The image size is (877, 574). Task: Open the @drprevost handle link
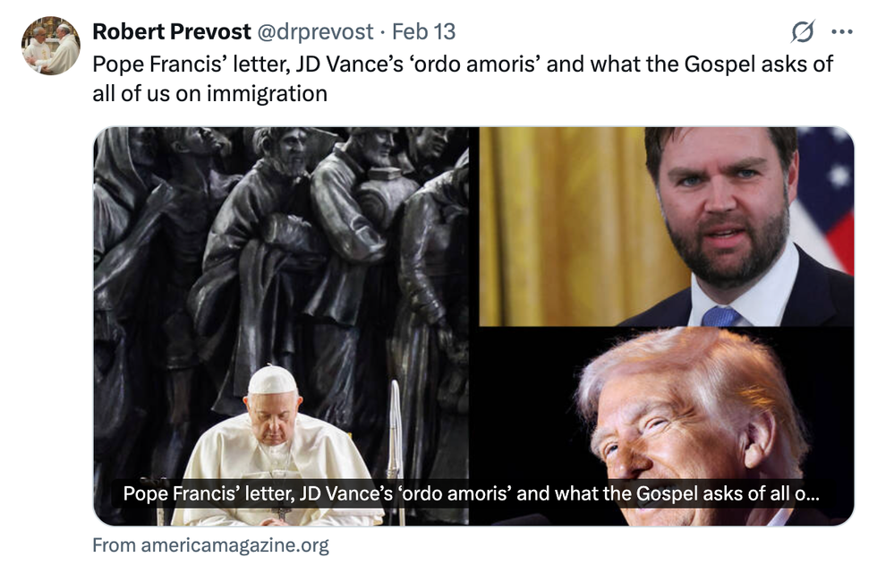(x=315, y=32)
